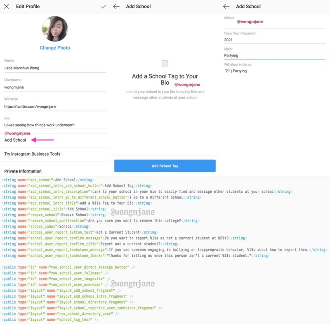This screenshot has width=330, height=324.
Task: Click the remove_school_confirmation code line
Action: click(100, 221)
